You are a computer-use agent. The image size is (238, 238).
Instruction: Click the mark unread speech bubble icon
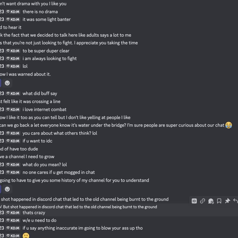[x=211, y=201]
